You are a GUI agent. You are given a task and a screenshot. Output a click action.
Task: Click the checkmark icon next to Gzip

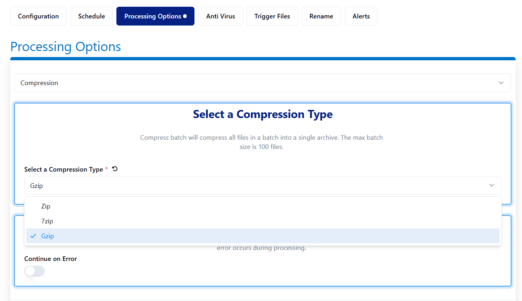coord(33,236)
